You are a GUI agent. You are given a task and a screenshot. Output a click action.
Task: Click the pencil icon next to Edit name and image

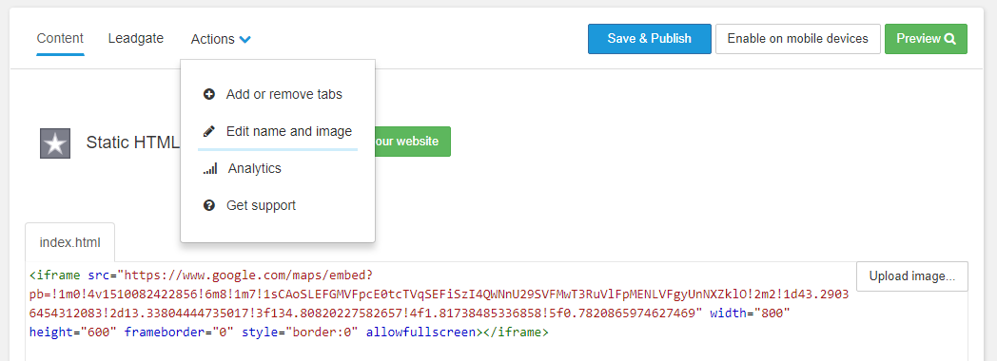[x=208, y=131]
